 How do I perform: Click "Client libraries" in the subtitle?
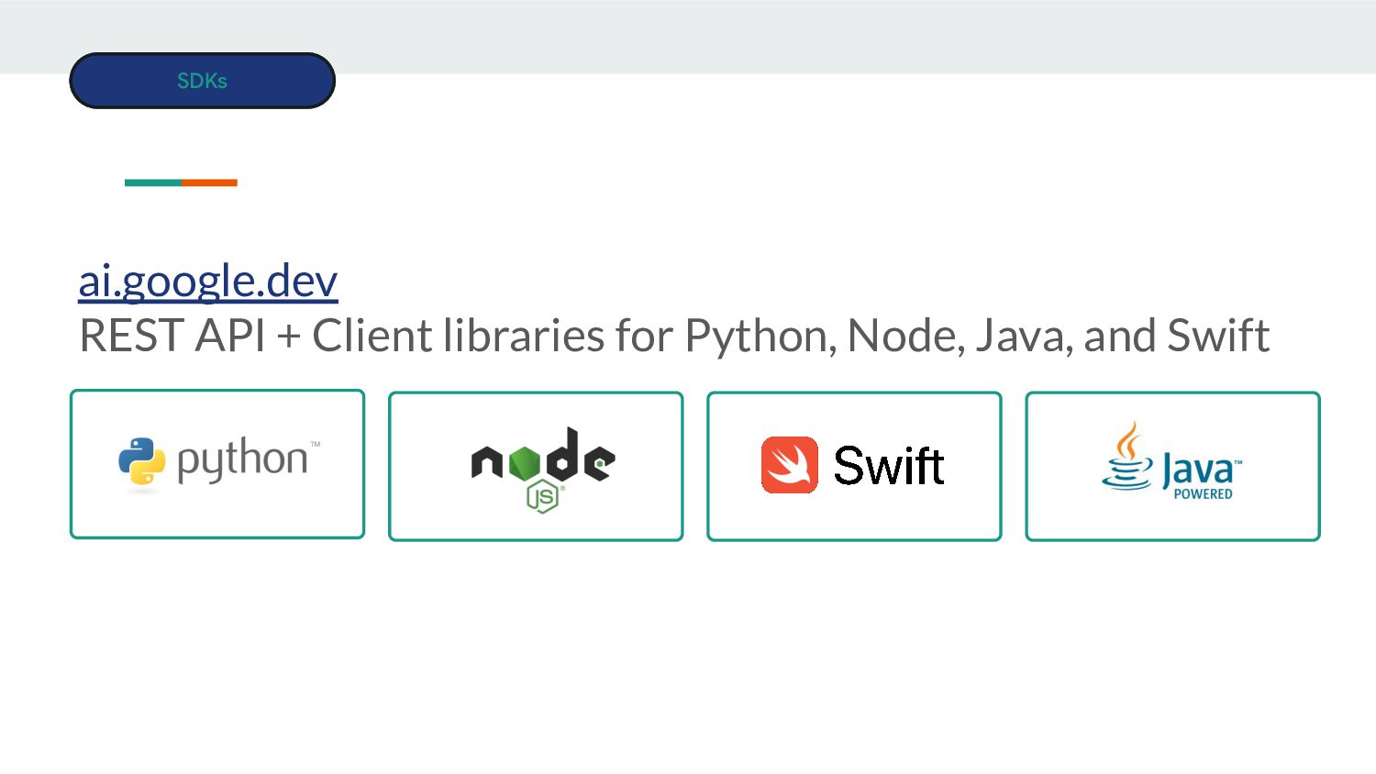point(459,335)
